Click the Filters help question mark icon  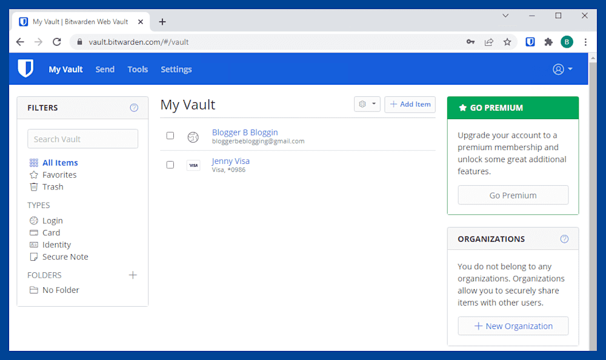click(134, 108)
